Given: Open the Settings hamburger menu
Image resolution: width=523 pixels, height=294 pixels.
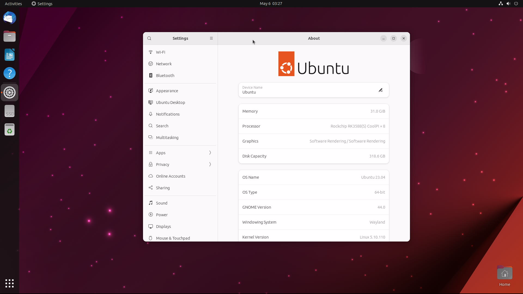Looking at the screenshot, I should click(x=211, y=38).
